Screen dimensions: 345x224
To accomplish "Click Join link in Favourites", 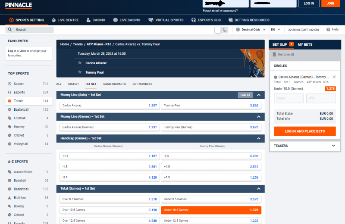I will 23,51.
